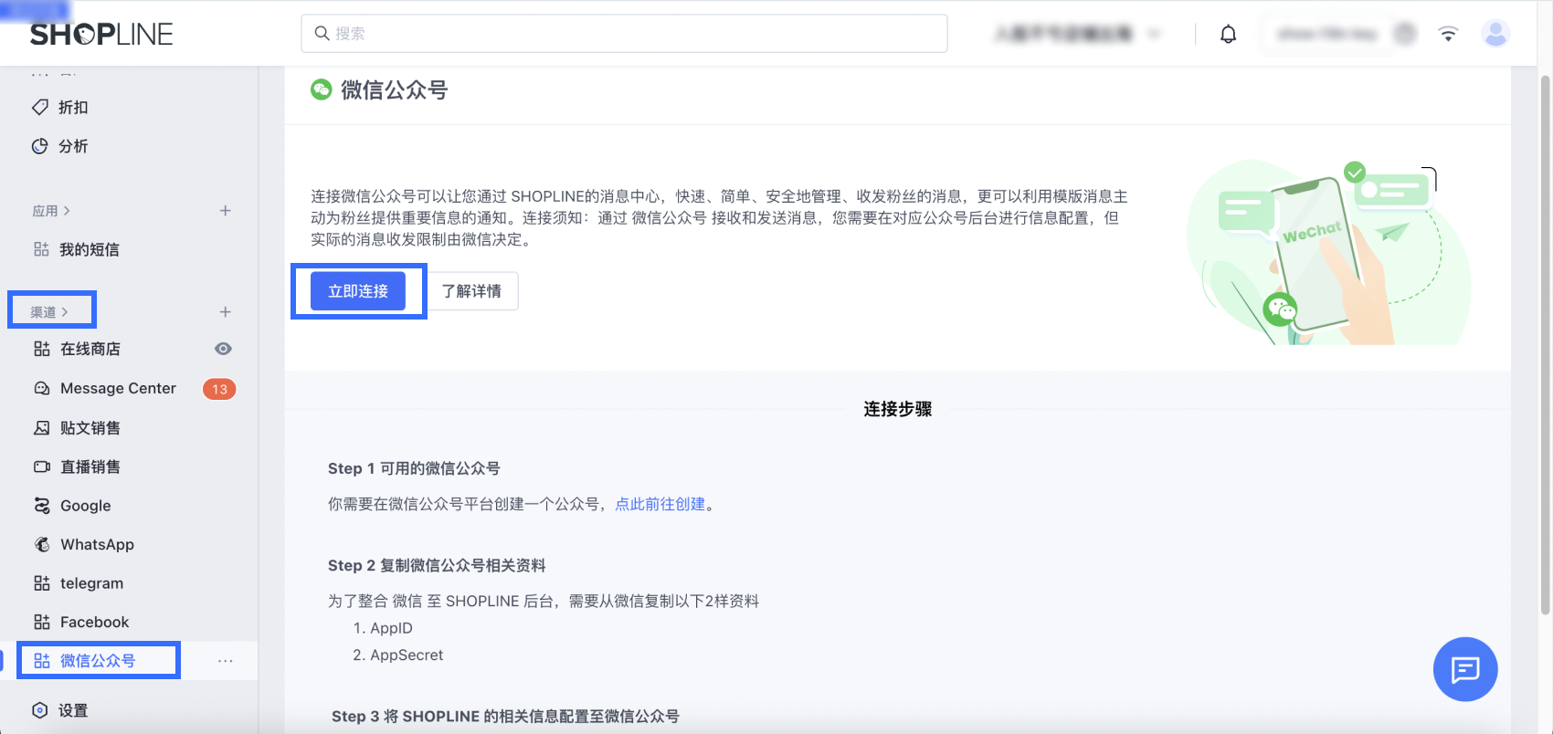Expand the 渠道 section
The width and height of the screenshot is (1553, 734).
49,312
